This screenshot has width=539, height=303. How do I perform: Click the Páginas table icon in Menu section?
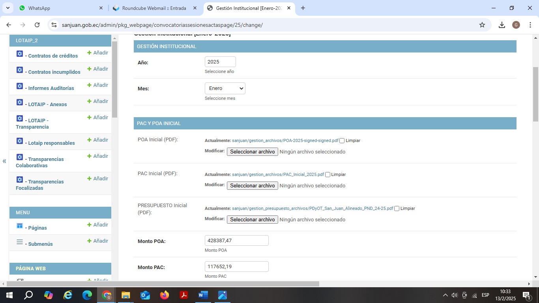tap(20, 226)
